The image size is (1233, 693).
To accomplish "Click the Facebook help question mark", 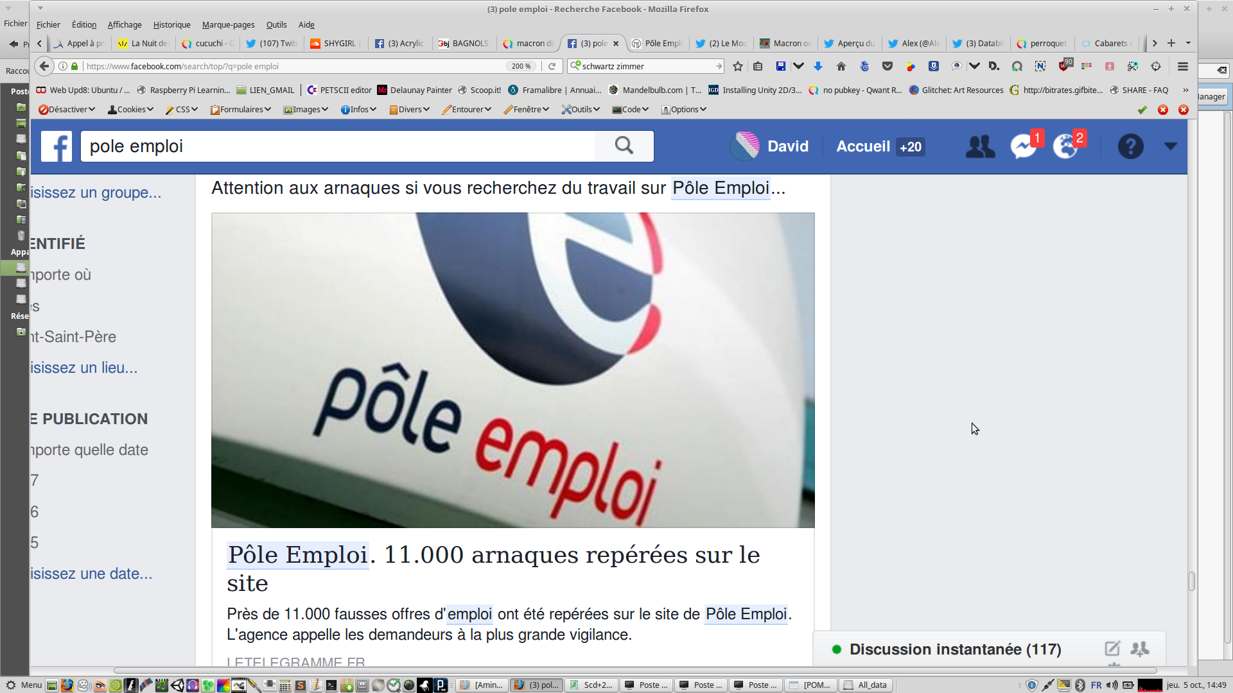I will click(x=1130, y=146).
